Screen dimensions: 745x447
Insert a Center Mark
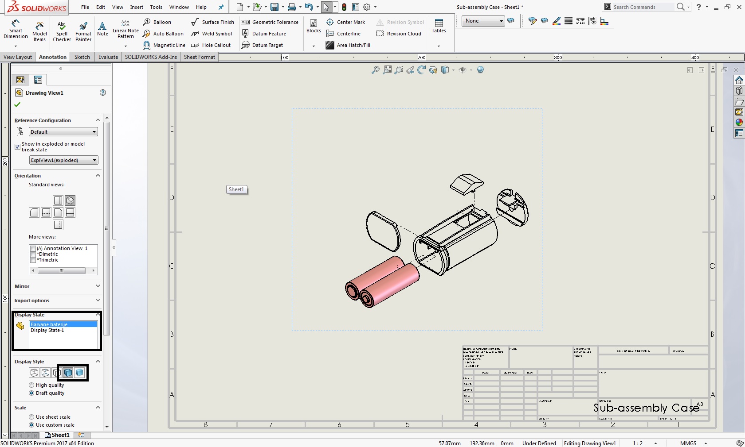346,22
